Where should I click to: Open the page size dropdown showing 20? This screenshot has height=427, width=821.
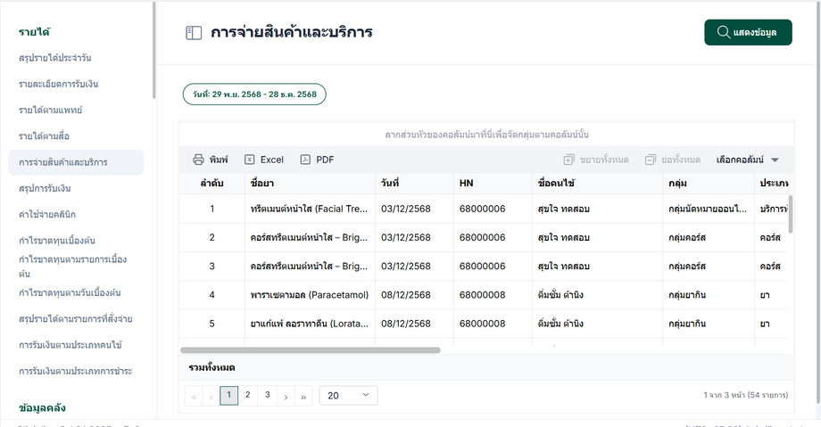348,395
